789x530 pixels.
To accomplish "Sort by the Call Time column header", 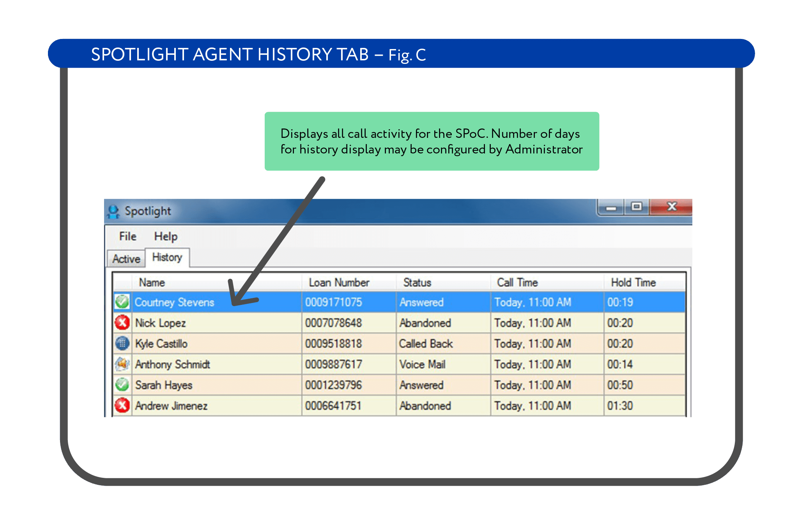I will click(547, 282).
